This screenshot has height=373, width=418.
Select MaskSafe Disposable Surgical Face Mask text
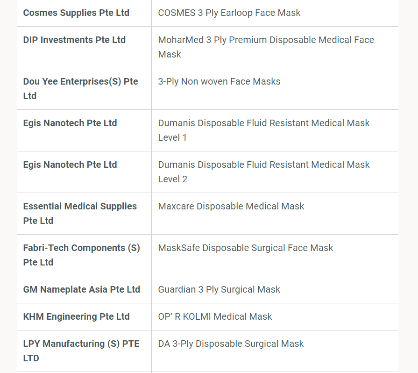(246, 248)
